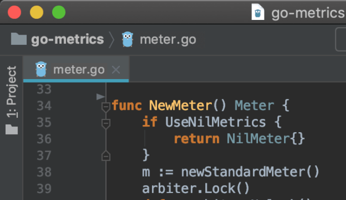This screenshot has width=346, height=200.
Task: Open the 1: Project tool window
Action: coord(11,92)
